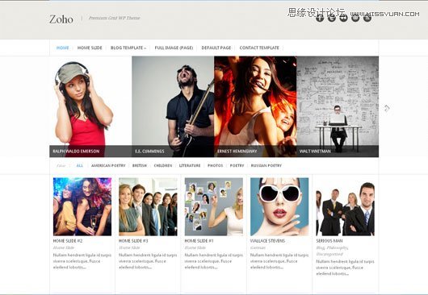Open the Flickr two-dot social icon
This screenshot has width=428, height=295.
coord(343,19)
